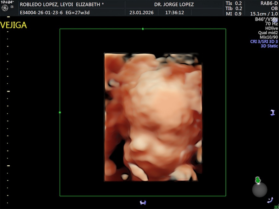Screen dimensions: 279x209
Task: Click the green 3D indicator in corner
Action: click(x=276, y=207)
